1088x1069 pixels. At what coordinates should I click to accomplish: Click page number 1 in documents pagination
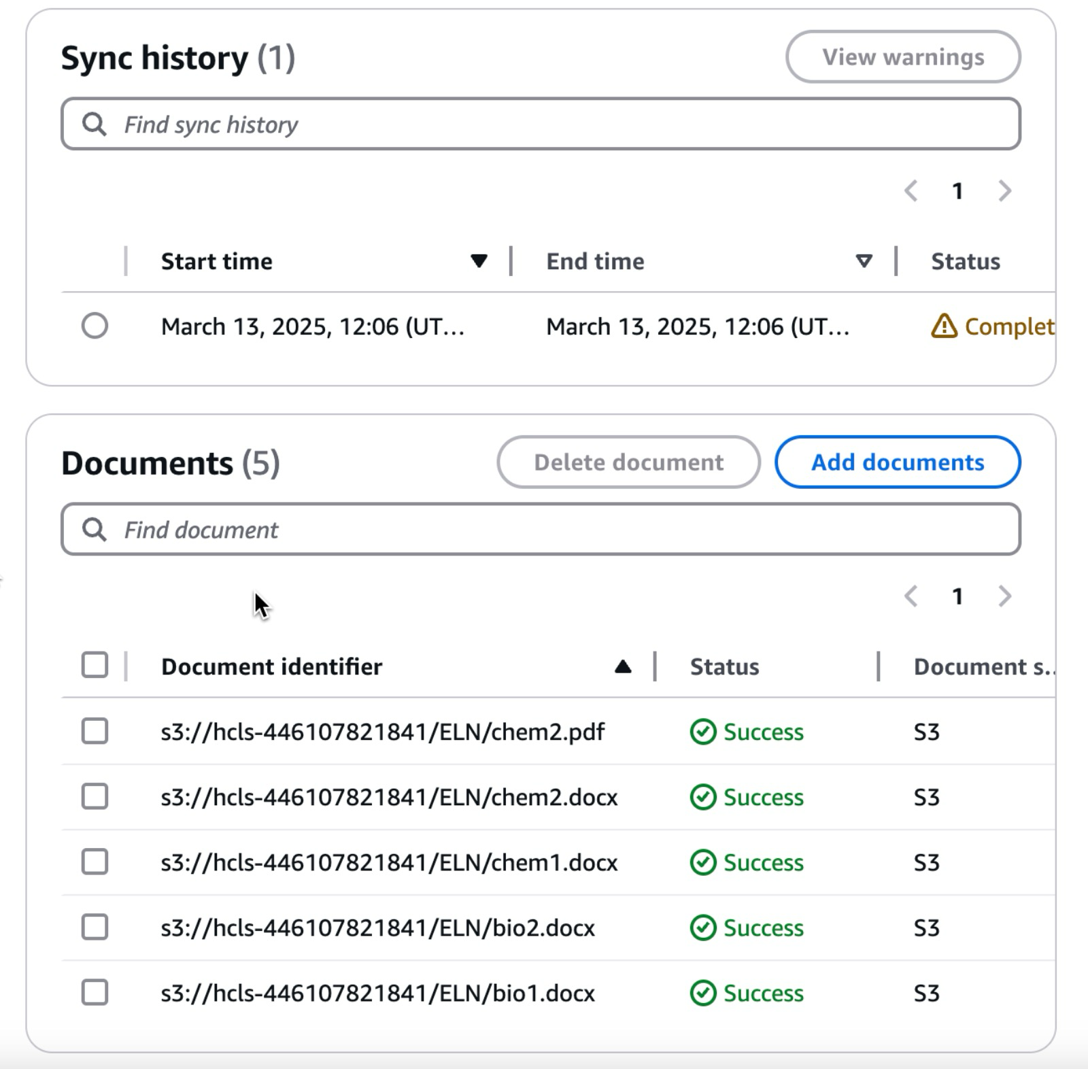click(957, 596)
